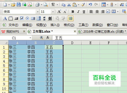Click the printer icon
This screenshot has width=127, height=93.
coord(37,5)
